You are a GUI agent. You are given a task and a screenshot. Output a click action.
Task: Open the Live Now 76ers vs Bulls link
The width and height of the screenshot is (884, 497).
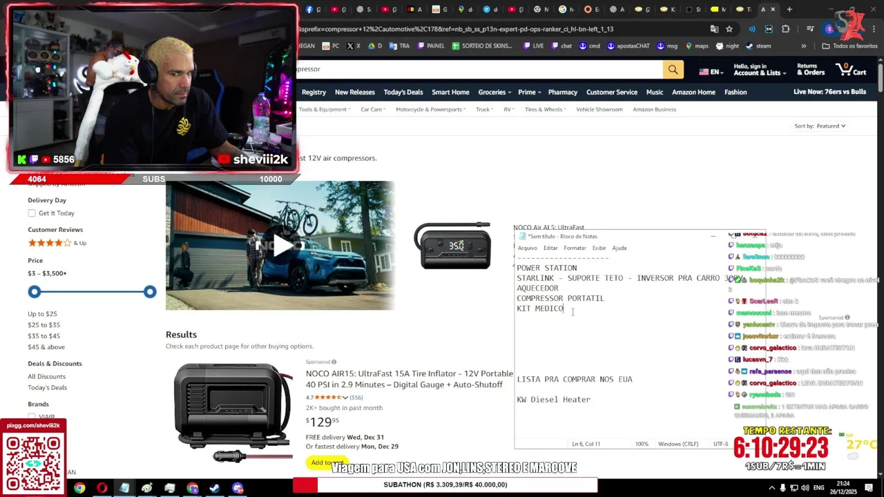click(x=829, y=92)
